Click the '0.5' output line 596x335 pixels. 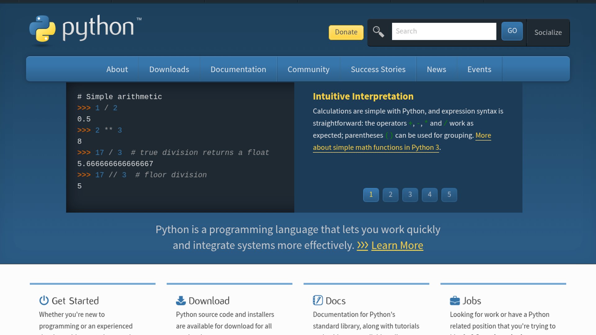pos(84,119)
